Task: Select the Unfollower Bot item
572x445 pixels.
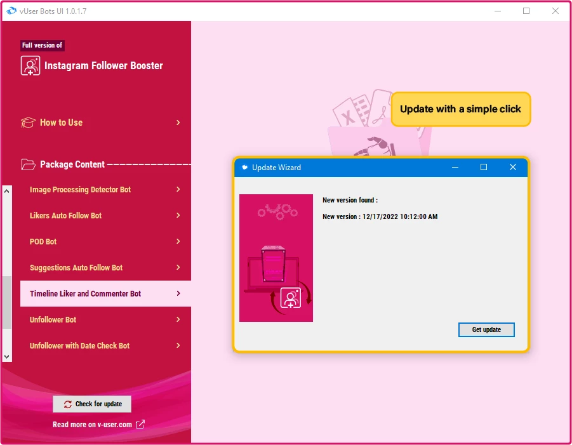Action: [x=105, y=319]
